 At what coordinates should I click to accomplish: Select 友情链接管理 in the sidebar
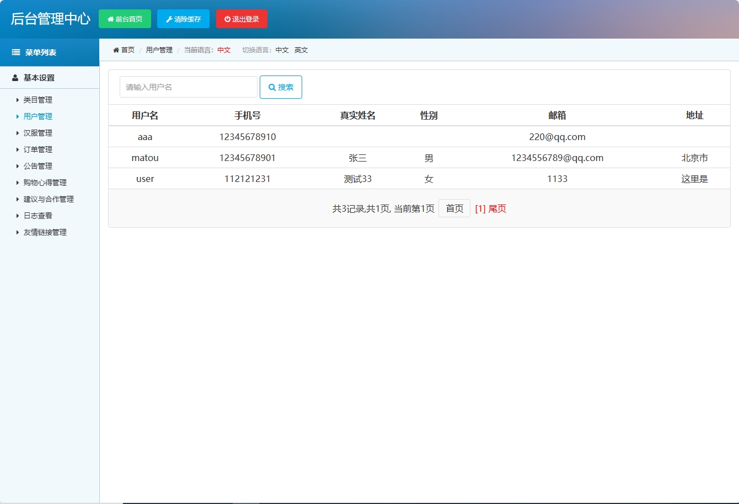[44, 232]
